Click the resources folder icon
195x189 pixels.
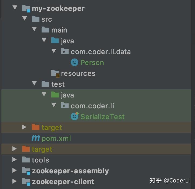click(x=55, y=73)
